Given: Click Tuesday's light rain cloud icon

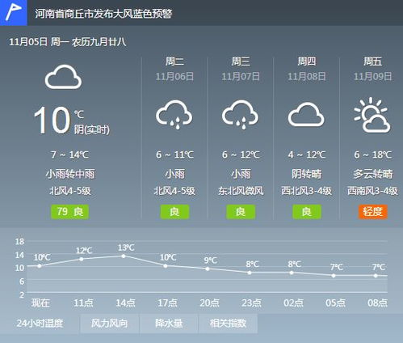Looking at the screenshot, I should tap(174, 115).
